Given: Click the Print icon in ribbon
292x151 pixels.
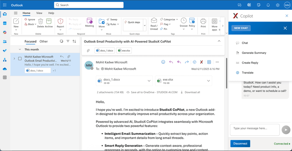Looking at the screenshot, I should point(203,22).
